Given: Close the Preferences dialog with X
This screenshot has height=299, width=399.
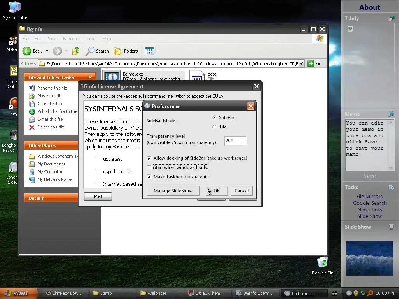Looking at the screenshot, I should click(251, 106).
